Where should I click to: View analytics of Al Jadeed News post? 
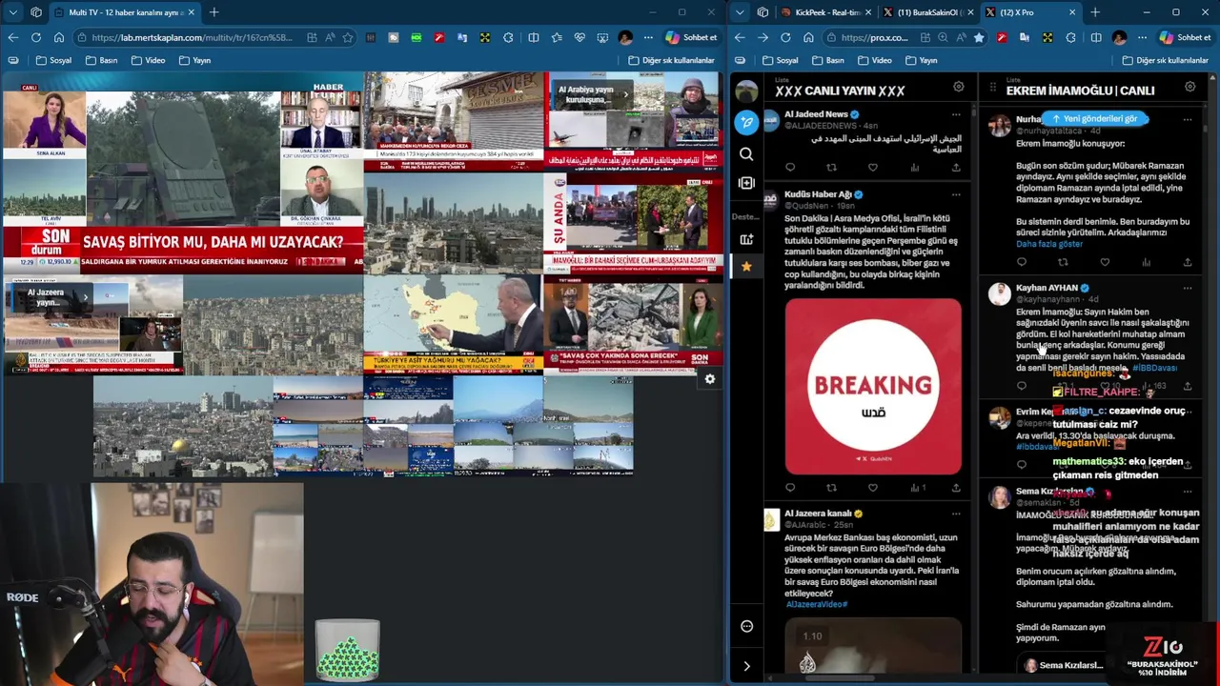pyautogui.click(x=914, y=168)
